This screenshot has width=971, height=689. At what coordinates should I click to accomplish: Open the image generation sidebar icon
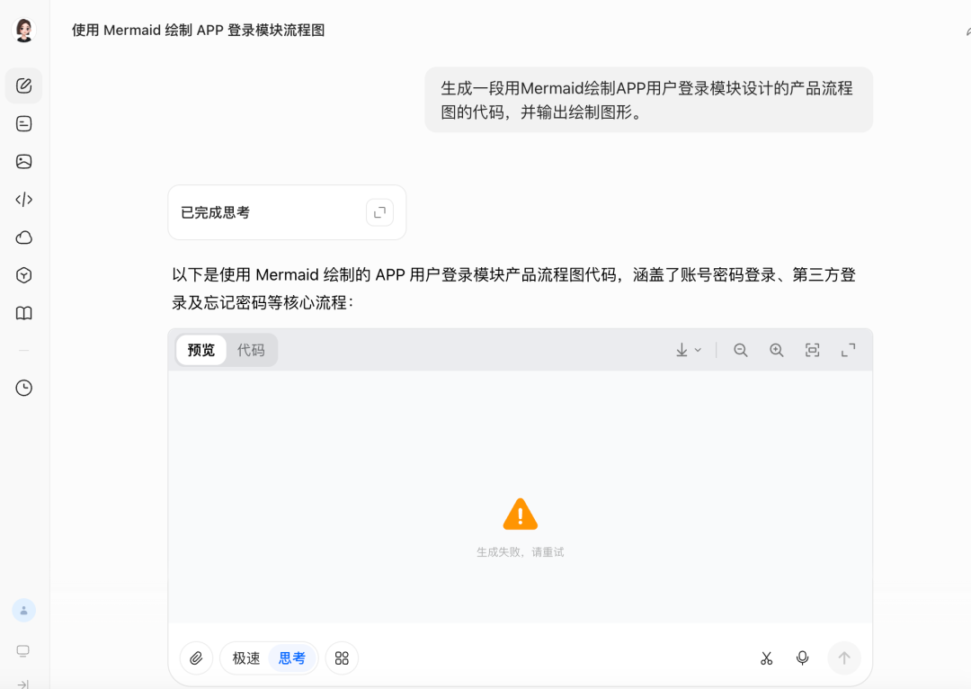pyautogui.click(x=23, y=162)
